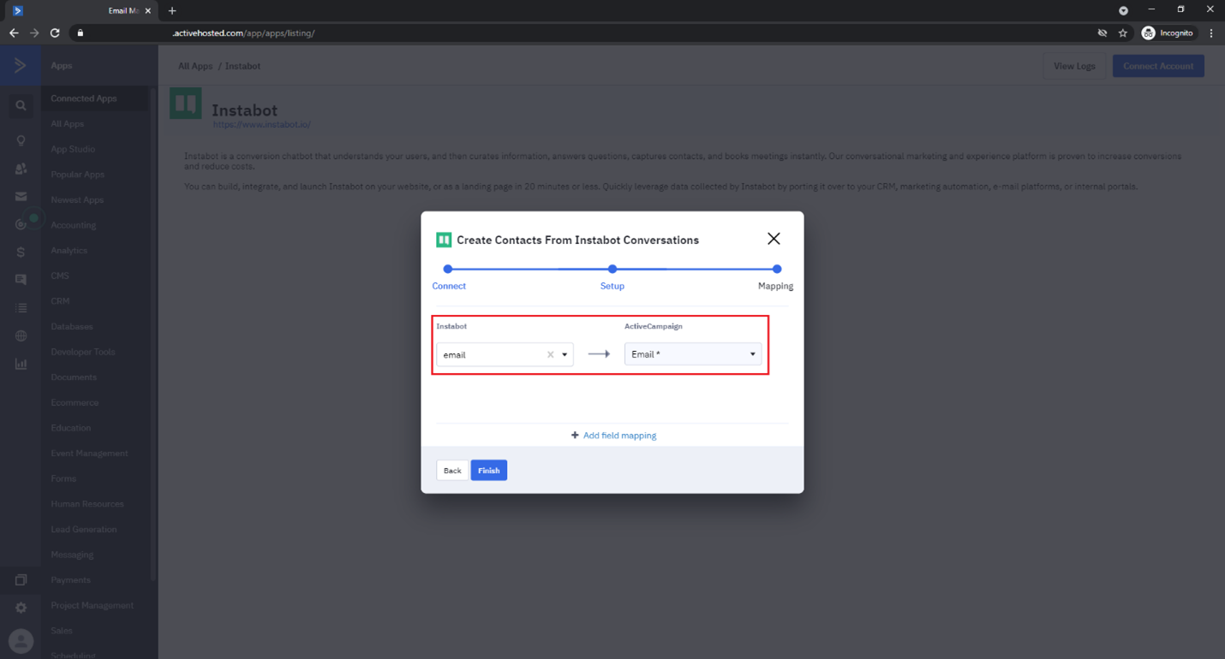The width and height of the screenshot is (1225, 659).
Task: Select All Apps in sidebar menu
Action: [x=68, y=124]
